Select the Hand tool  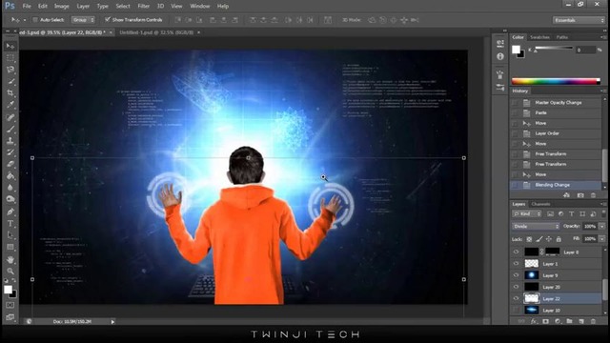(10, 259)
